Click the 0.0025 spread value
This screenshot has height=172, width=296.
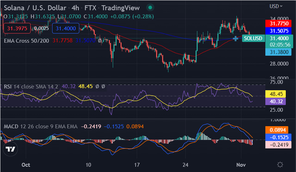point(41,28)
